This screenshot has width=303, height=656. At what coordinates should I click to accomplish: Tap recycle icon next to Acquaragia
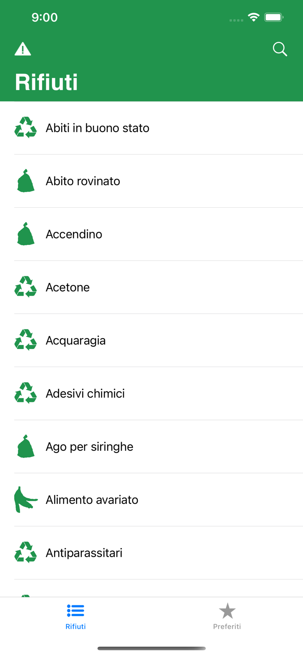pyautogui.click(x=25, y=340)
